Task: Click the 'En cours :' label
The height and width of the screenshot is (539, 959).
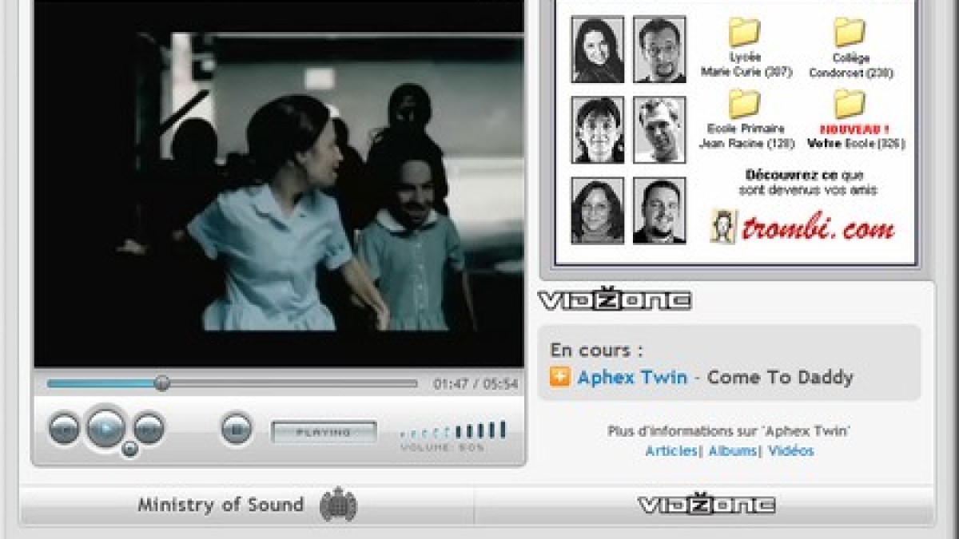Action: click(x=596, y=351)
